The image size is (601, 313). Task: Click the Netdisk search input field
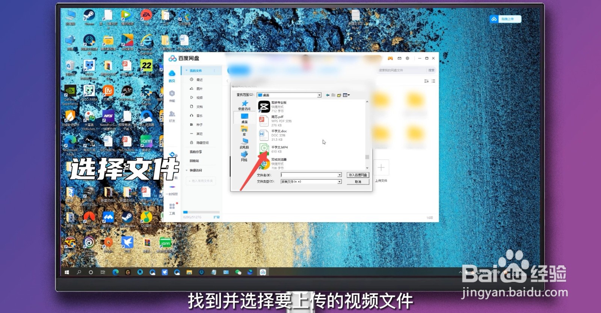(x=402, y=70)
